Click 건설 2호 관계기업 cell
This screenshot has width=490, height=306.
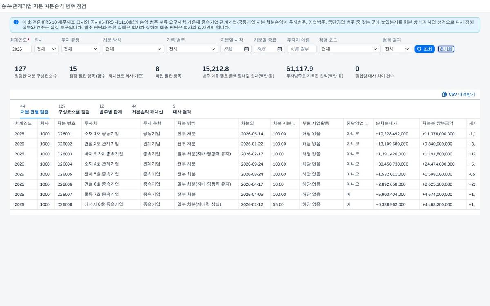click(111, 144)
